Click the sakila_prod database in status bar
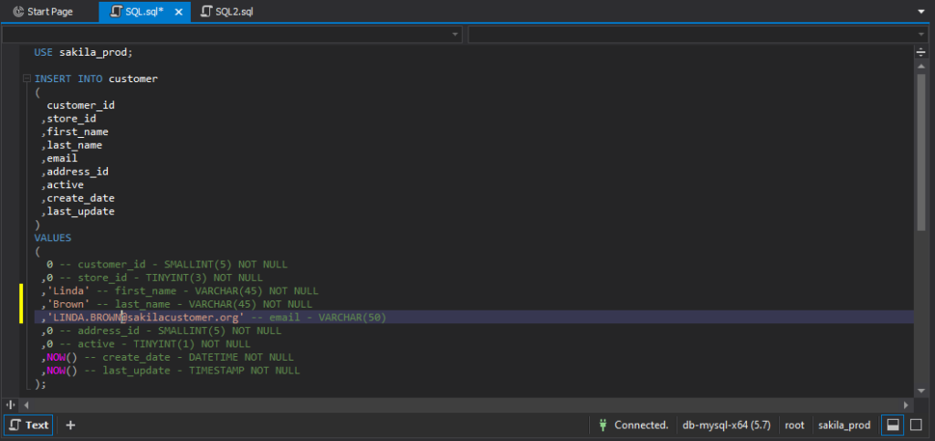Image resolution: width=935 pixels, height=441 pixels. point(844,425)
